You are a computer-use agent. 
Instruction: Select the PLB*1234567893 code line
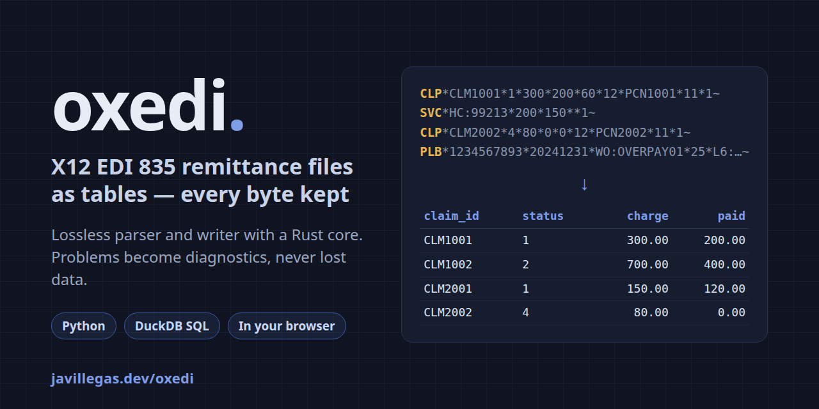click(x=585, y=152)
